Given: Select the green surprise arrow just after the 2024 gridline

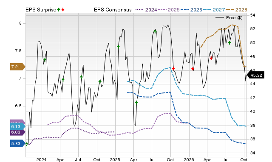Looking at the screenshot, I should (45, 60).
